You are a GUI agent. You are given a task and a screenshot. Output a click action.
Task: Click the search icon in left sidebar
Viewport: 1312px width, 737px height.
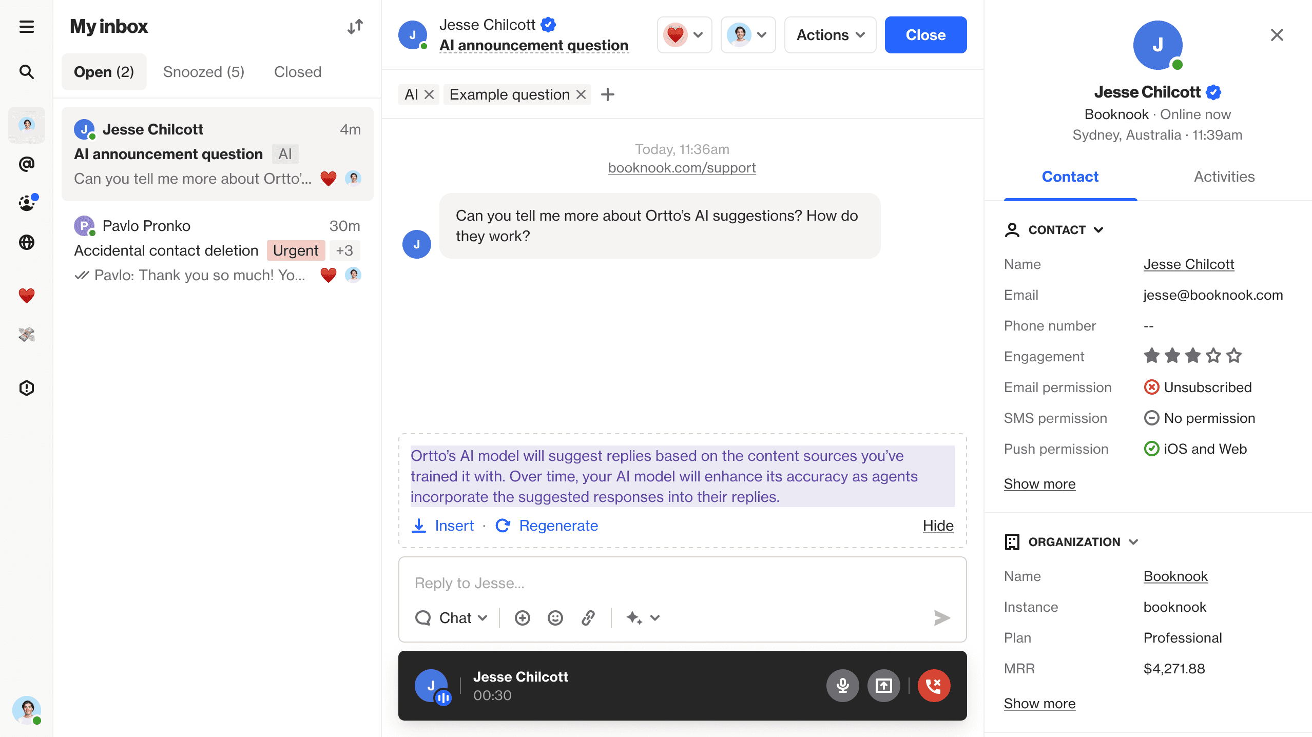click(27, 72)
